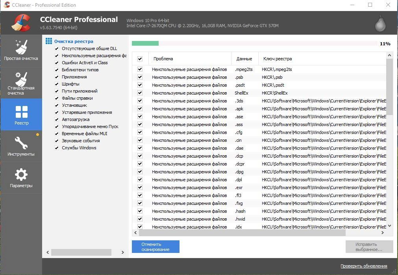Select the HKCR\.psdt registry key cell
The height and width of the screenshot is (275, 398).
pos(273,85)
